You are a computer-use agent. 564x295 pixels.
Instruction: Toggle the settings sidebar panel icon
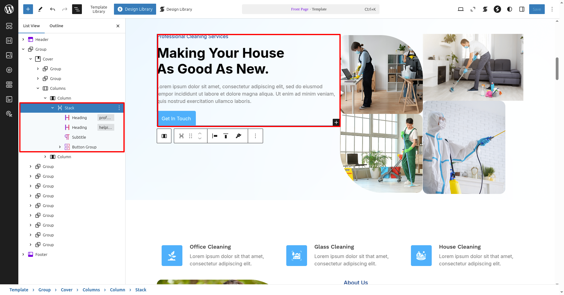(x=522, y=9)
